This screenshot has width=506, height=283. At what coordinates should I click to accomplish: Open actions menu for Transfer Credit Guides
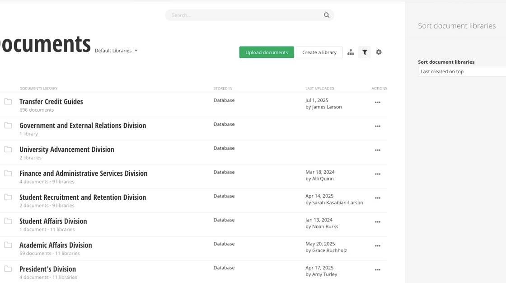click(378, 103)
